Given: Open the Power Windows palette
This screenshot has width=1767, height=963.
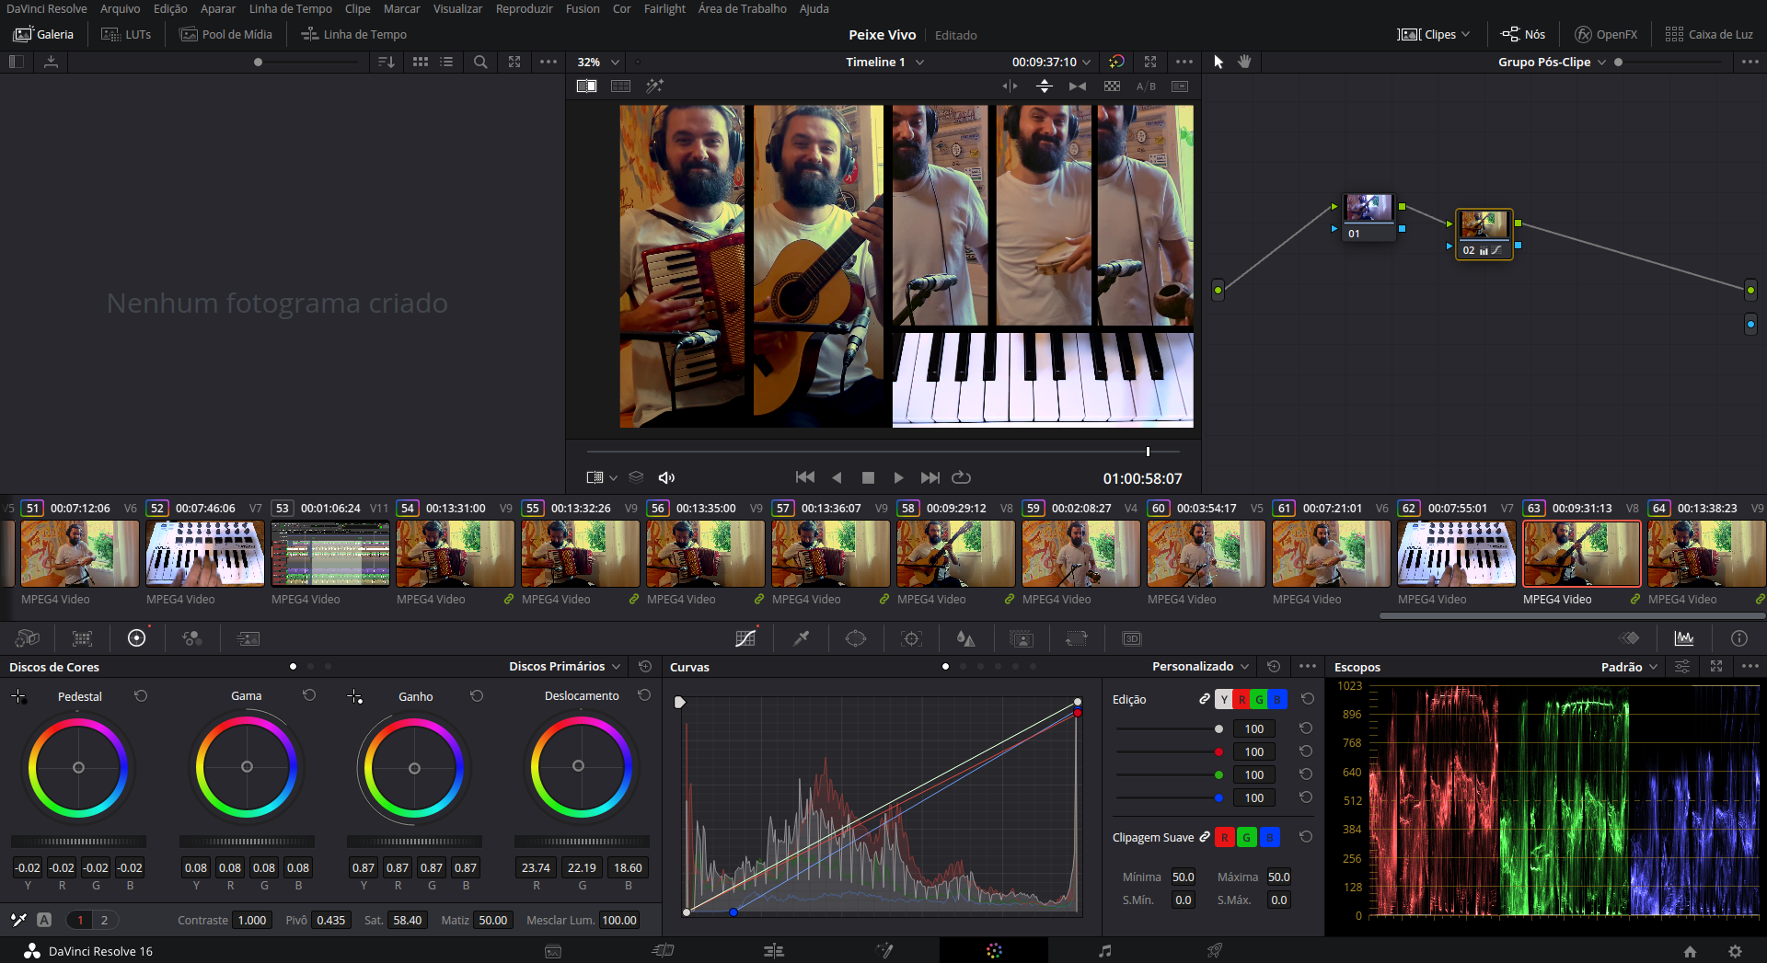Looking at the screenshot, I should (856, 637).
